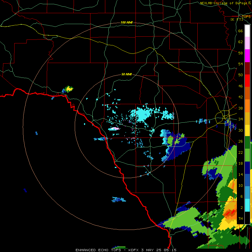The height and width of the screenshot is (252, 252).
Task: Pick the light green legend band near 22
Action: [247, 155]
